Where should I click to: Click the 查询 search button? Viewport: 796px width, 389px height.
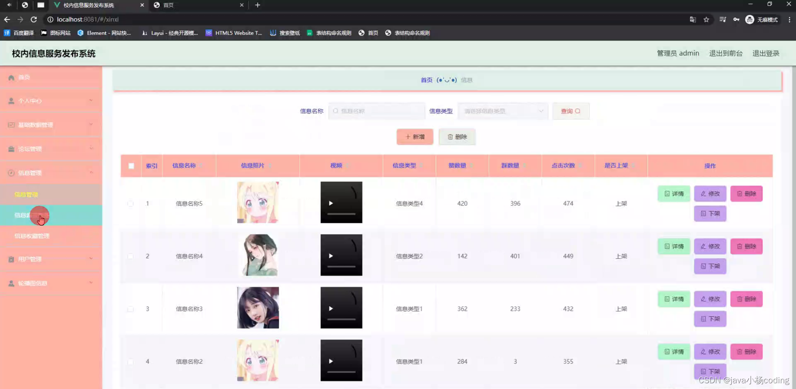pyautogui.click(x=571, y=111)
